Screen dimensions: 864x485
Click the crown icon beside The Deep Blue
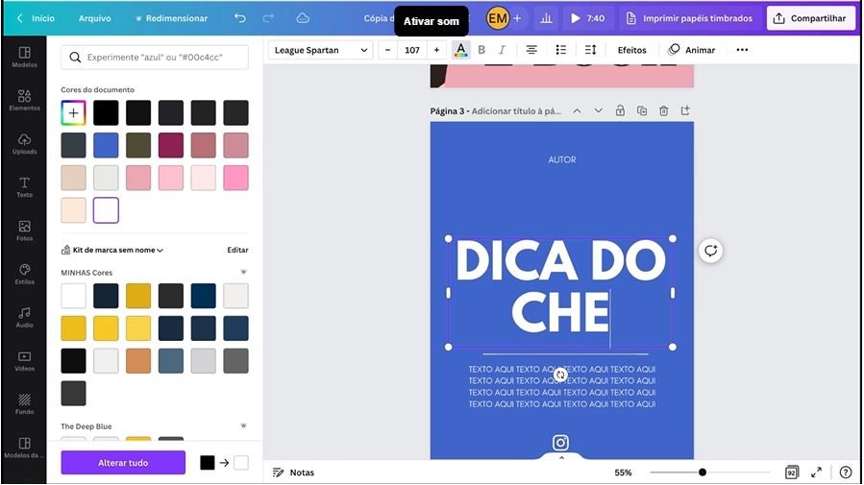click(243, 425)
